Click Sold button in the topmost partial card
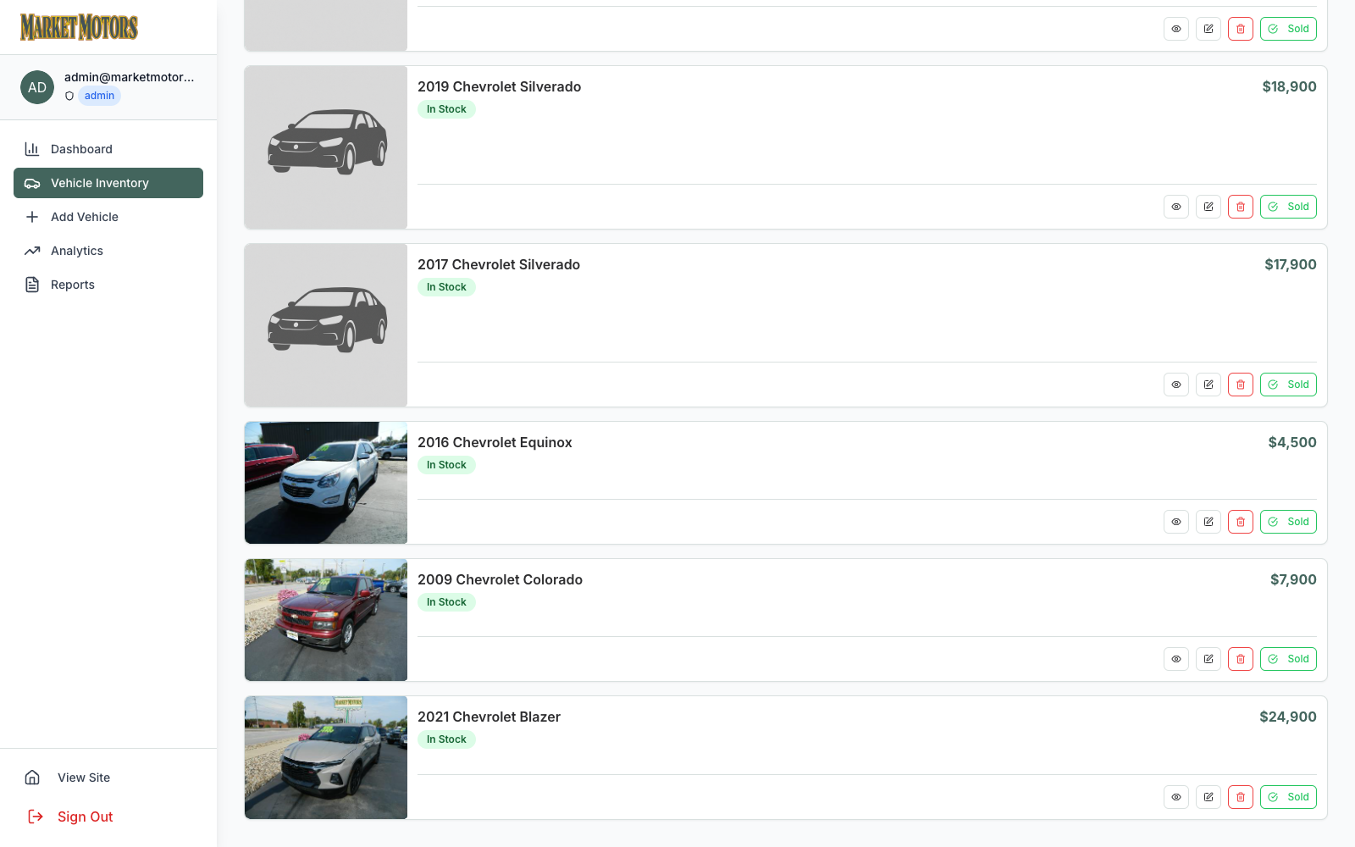Image resolution: width=1355 pixels, height=847 pixels. [x=1288, y=29]
